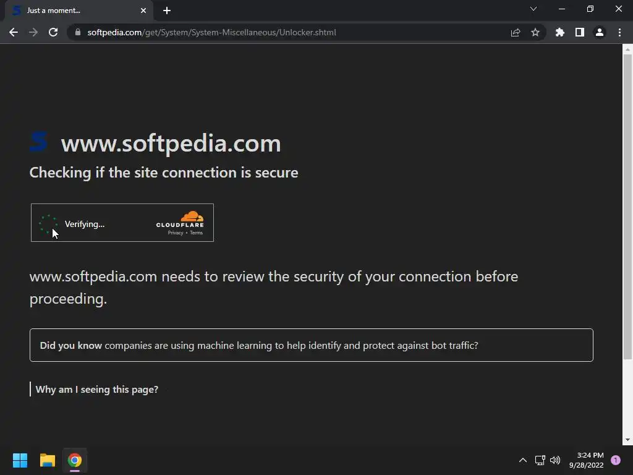
Task: Click the Cloudflare Terms link
Action: tap(196, 233)
